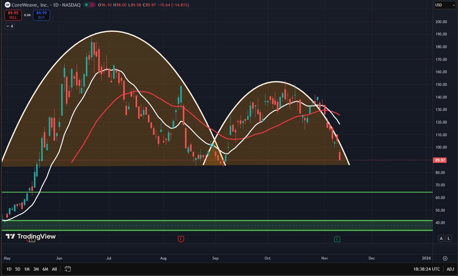Select the 3M time range
The height and width of the screenshot is (276, 458).
[x=36, y=269]
